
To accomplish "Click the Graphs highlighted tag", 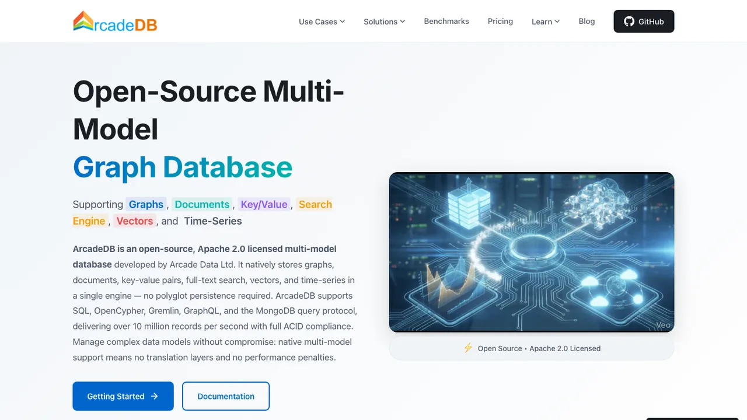I will (x=146, y=204).
